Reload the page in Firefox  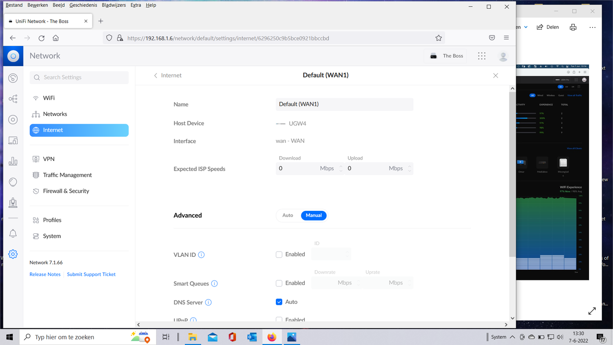tap(42, 38)
